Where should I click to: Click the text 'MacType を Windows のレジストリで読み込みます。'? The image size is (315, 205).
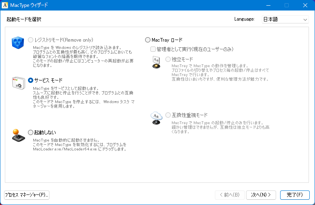(77, 48)
